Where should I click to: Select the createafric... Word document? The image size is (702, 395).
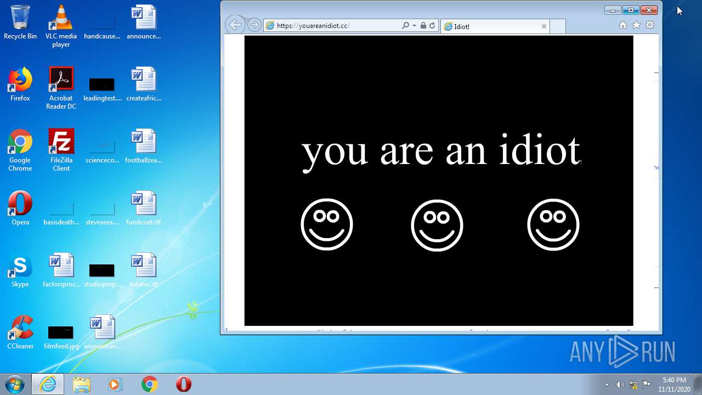click(x=144, y=85)
